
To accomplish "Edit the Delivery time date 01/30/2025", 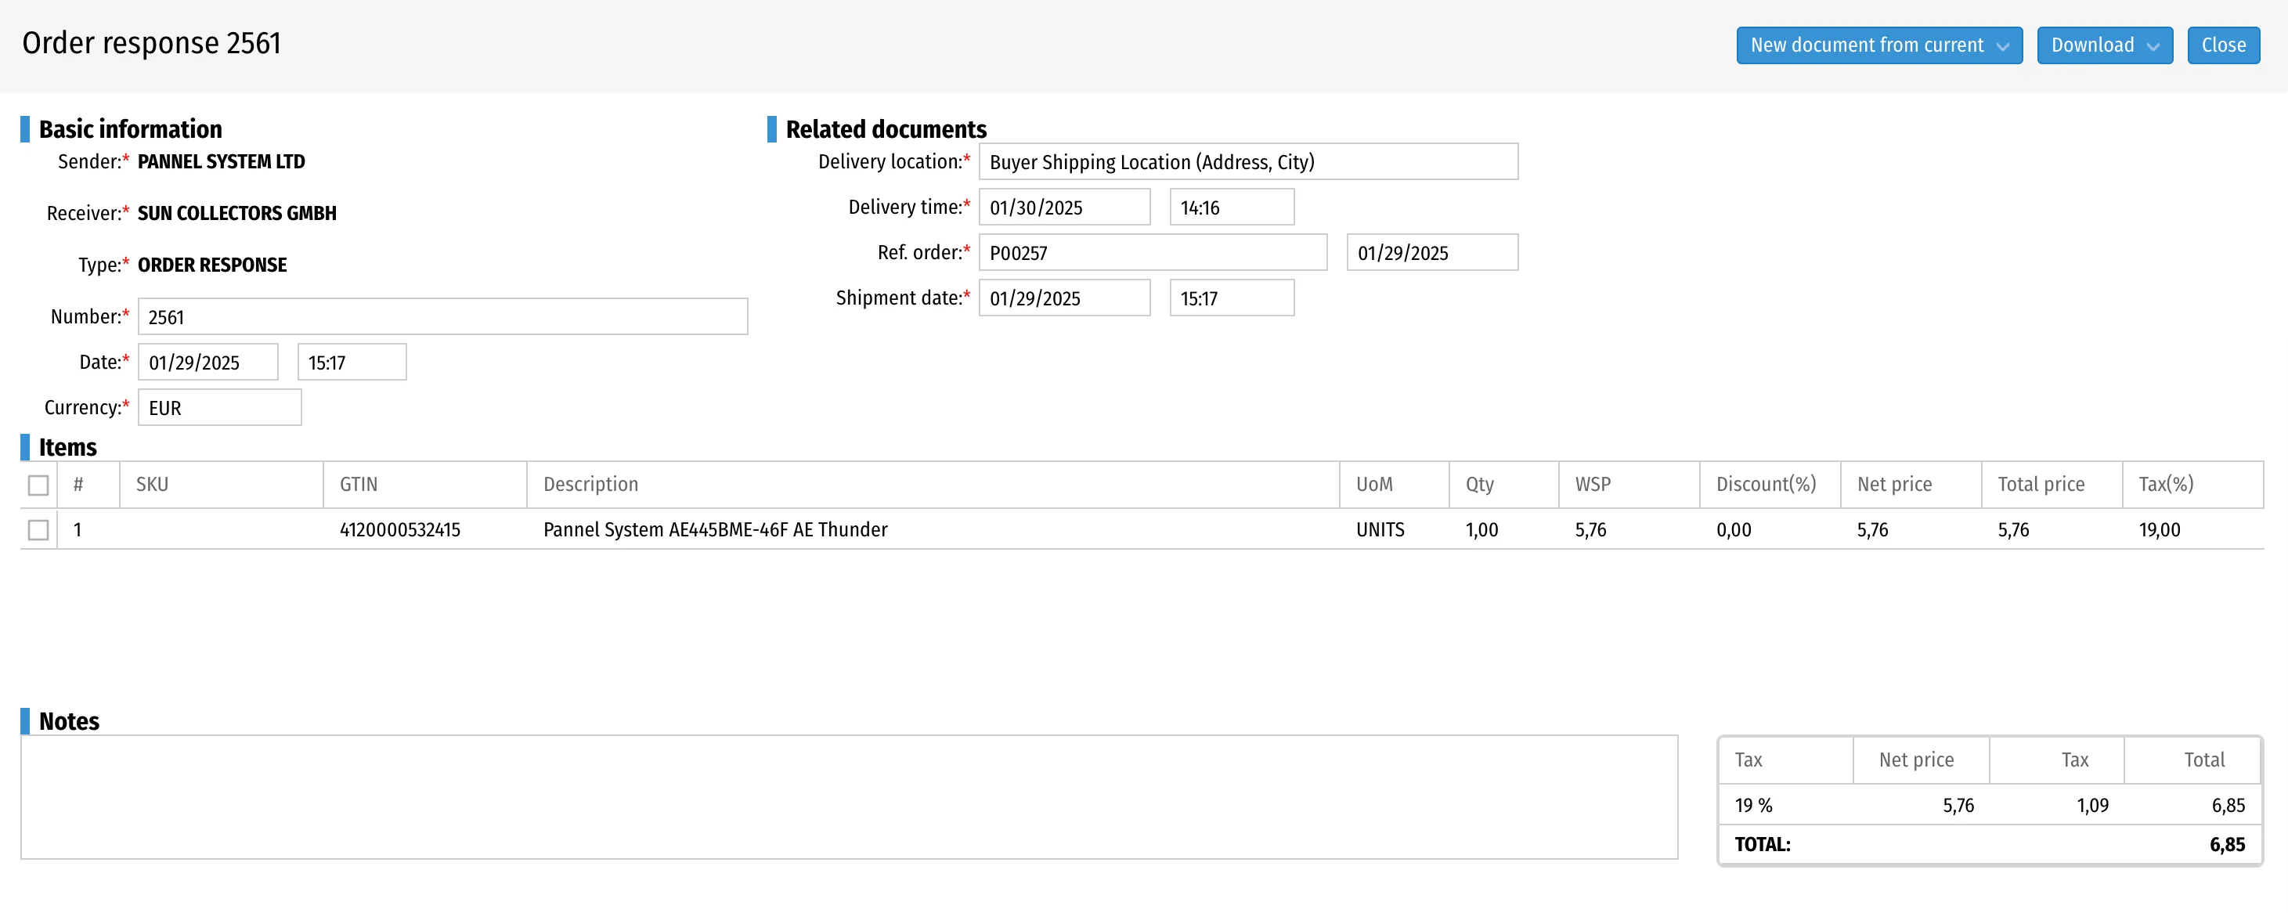I will click(x=1064, y=207).
